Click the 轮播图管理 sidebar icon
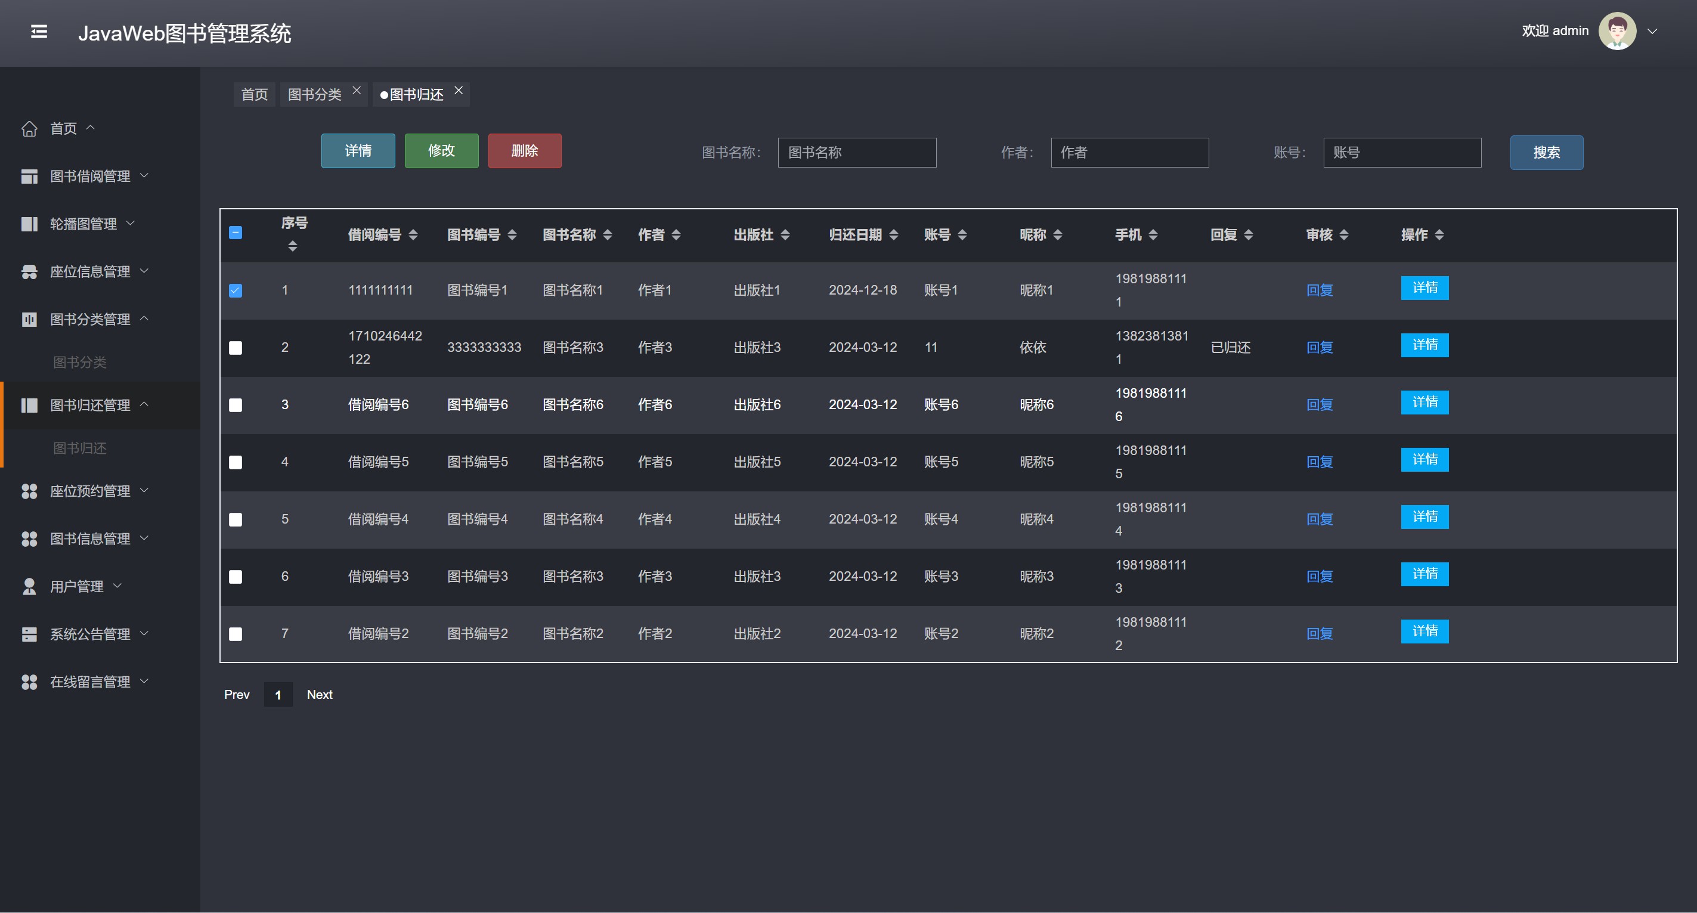The height and width of the screenshot is (913, 1697). point(29,224)
